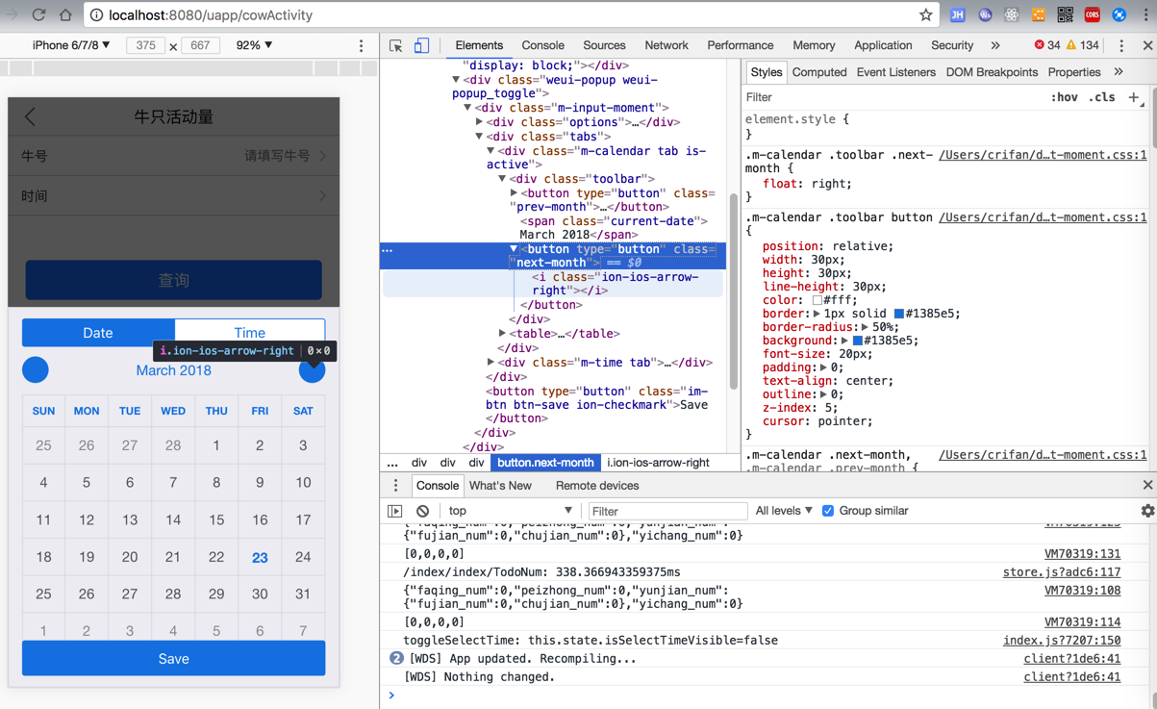
Task: Switch to the Network tab
Action: click(x=666, y=45)
